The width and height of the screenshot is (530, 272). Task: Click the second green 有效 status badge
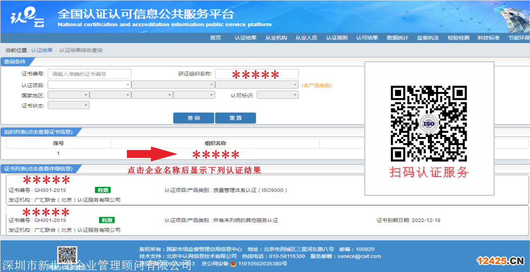pos(107,220)
